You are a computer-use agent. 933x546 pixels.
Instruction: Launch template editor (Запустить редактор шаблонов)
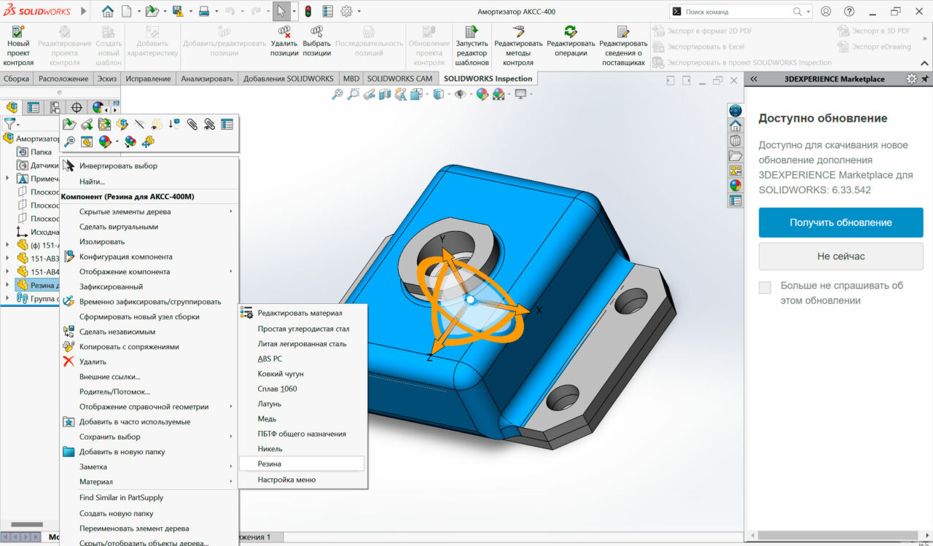[472, 46]
